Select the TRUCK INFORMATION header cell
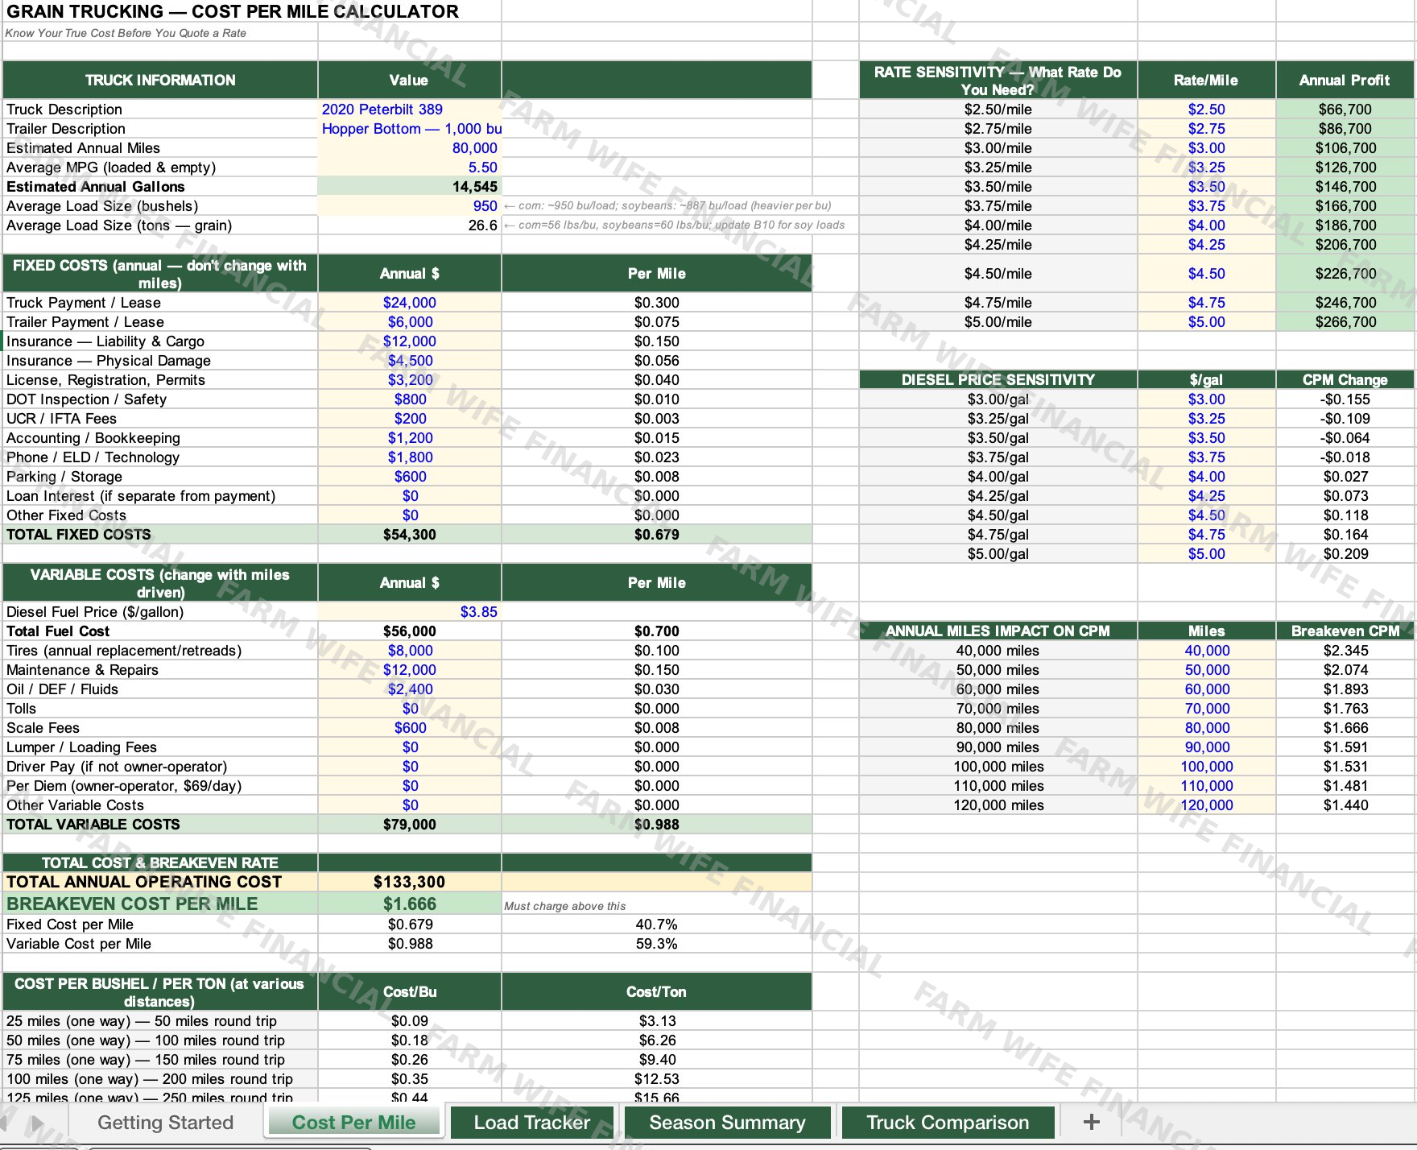This screenshot has width=1417, height=1150. tap(160, 80)
